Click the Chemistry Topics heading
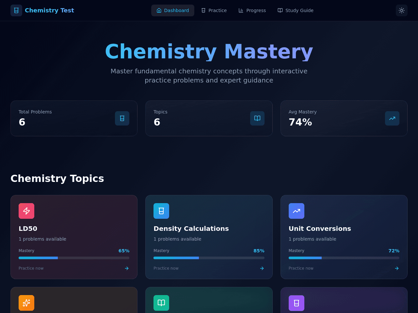 pyautogui.click(x=57, y=178)
